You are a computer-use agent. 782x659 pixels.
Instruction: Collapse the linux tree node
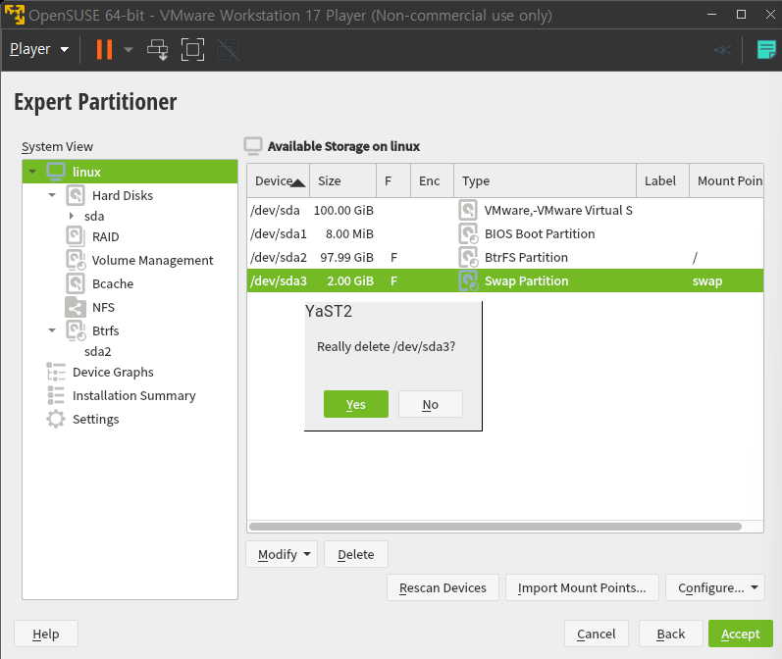pyautogui.click(x=32, y=172)
